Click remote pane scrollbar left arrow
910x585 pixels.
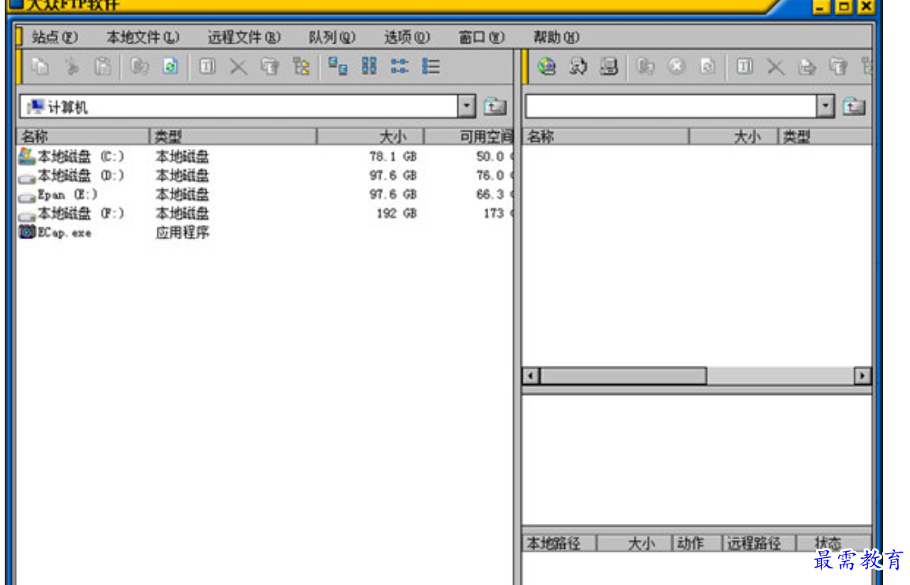point(530,375)
